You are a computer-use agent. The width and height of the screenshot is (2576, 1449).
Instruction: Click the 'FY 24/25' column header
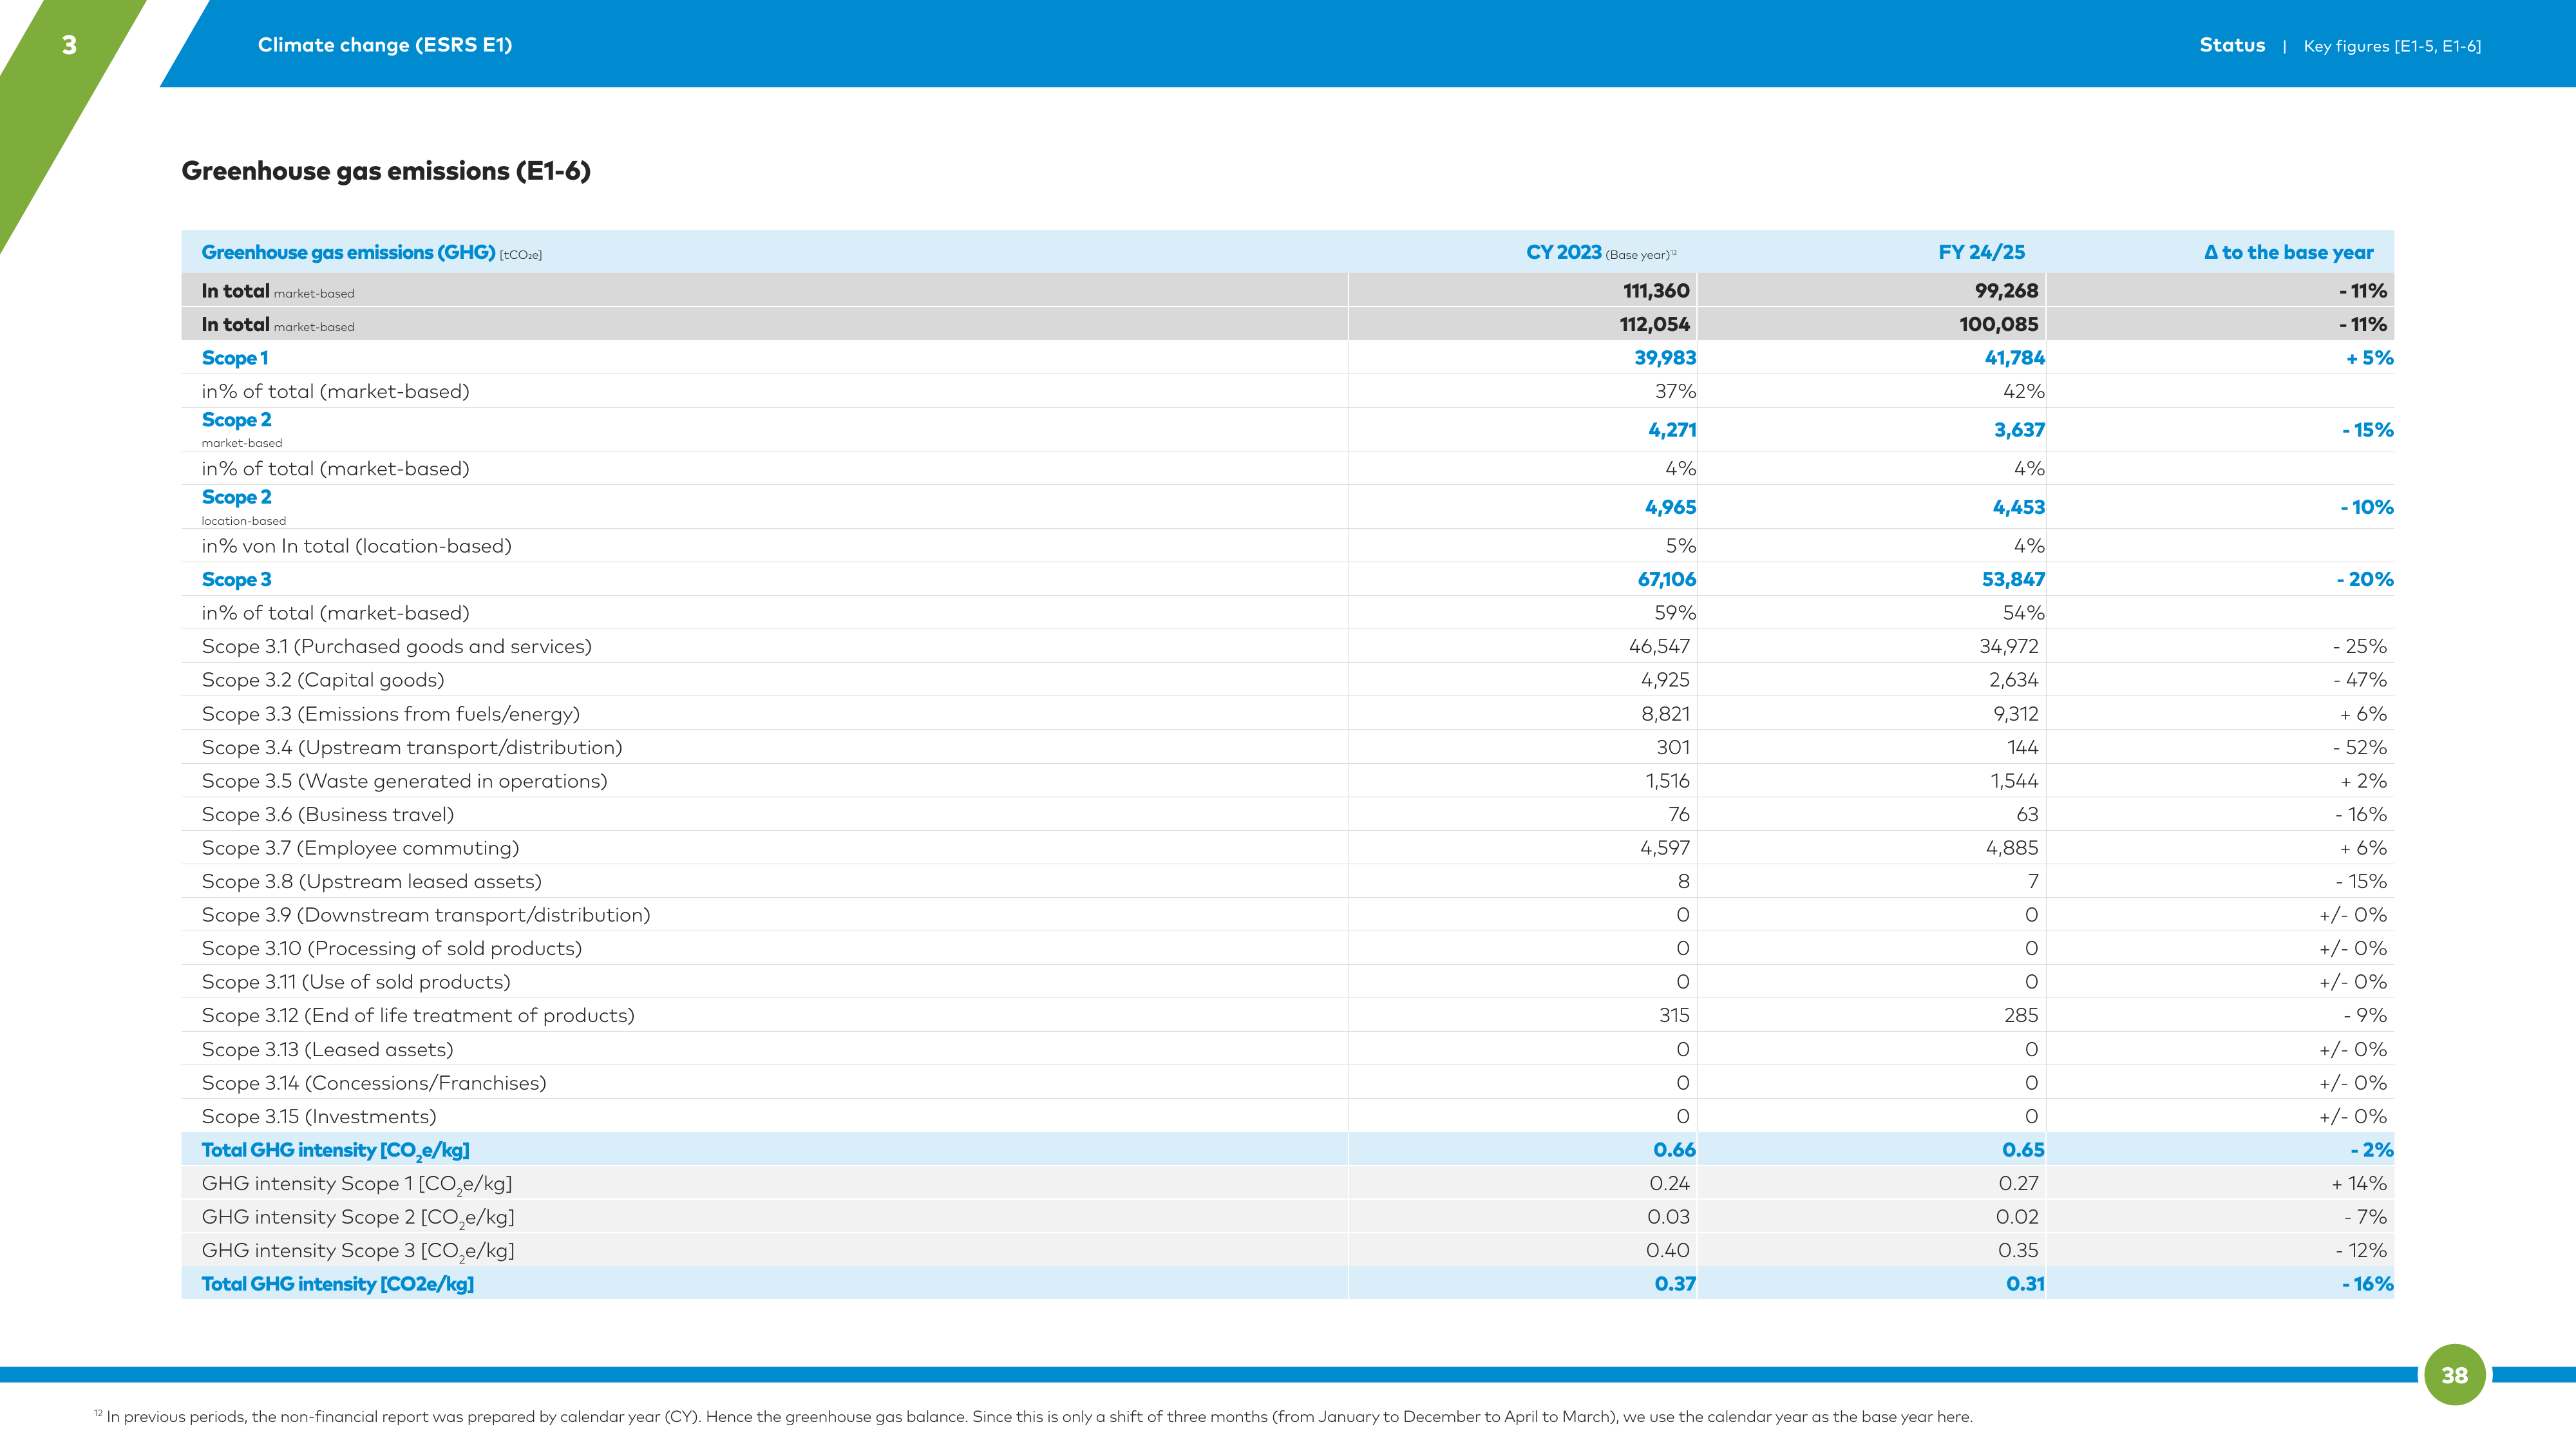tap(1981, 252)
